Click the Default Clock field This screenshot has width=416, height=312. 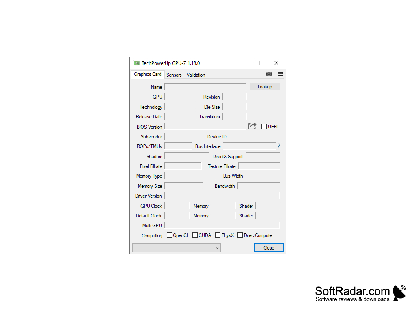coord(177,216)
